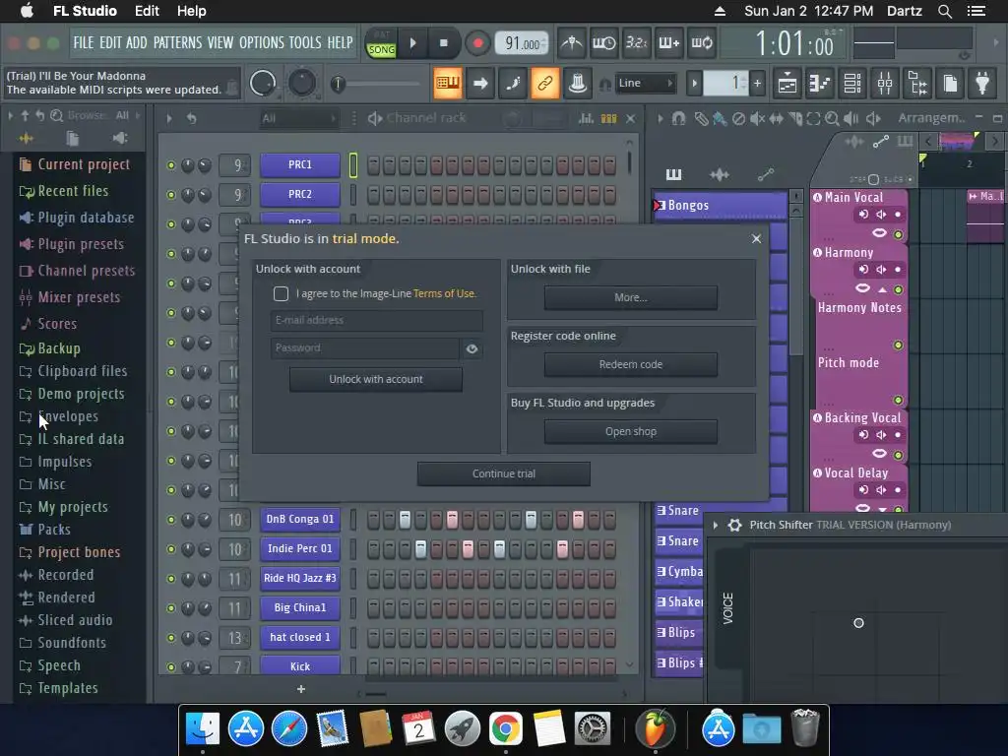
Task: Click the Password input field
Action: tap(364, 348)
